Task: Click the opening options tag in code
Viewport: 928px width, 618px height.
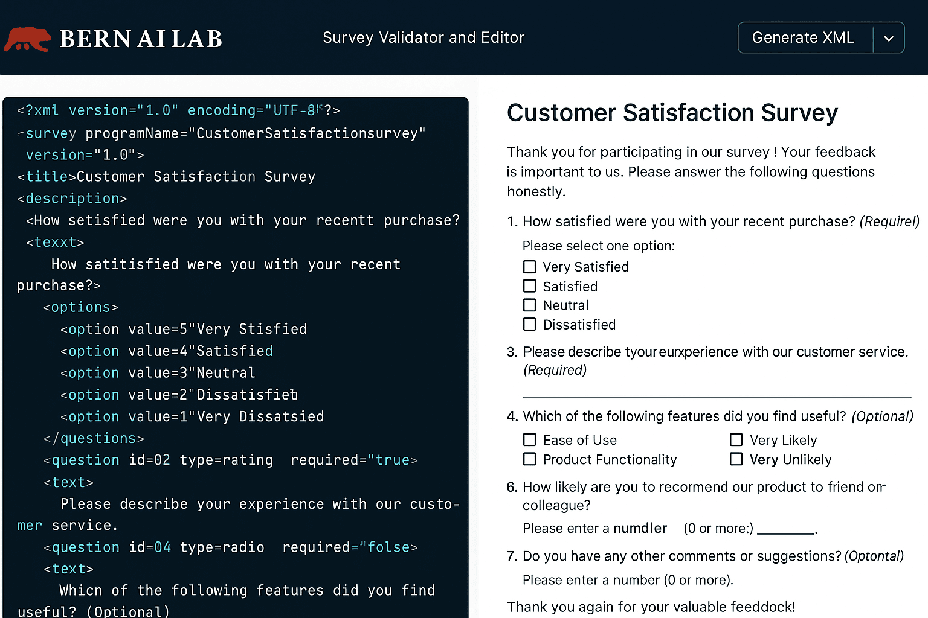Action: [81, 307]
